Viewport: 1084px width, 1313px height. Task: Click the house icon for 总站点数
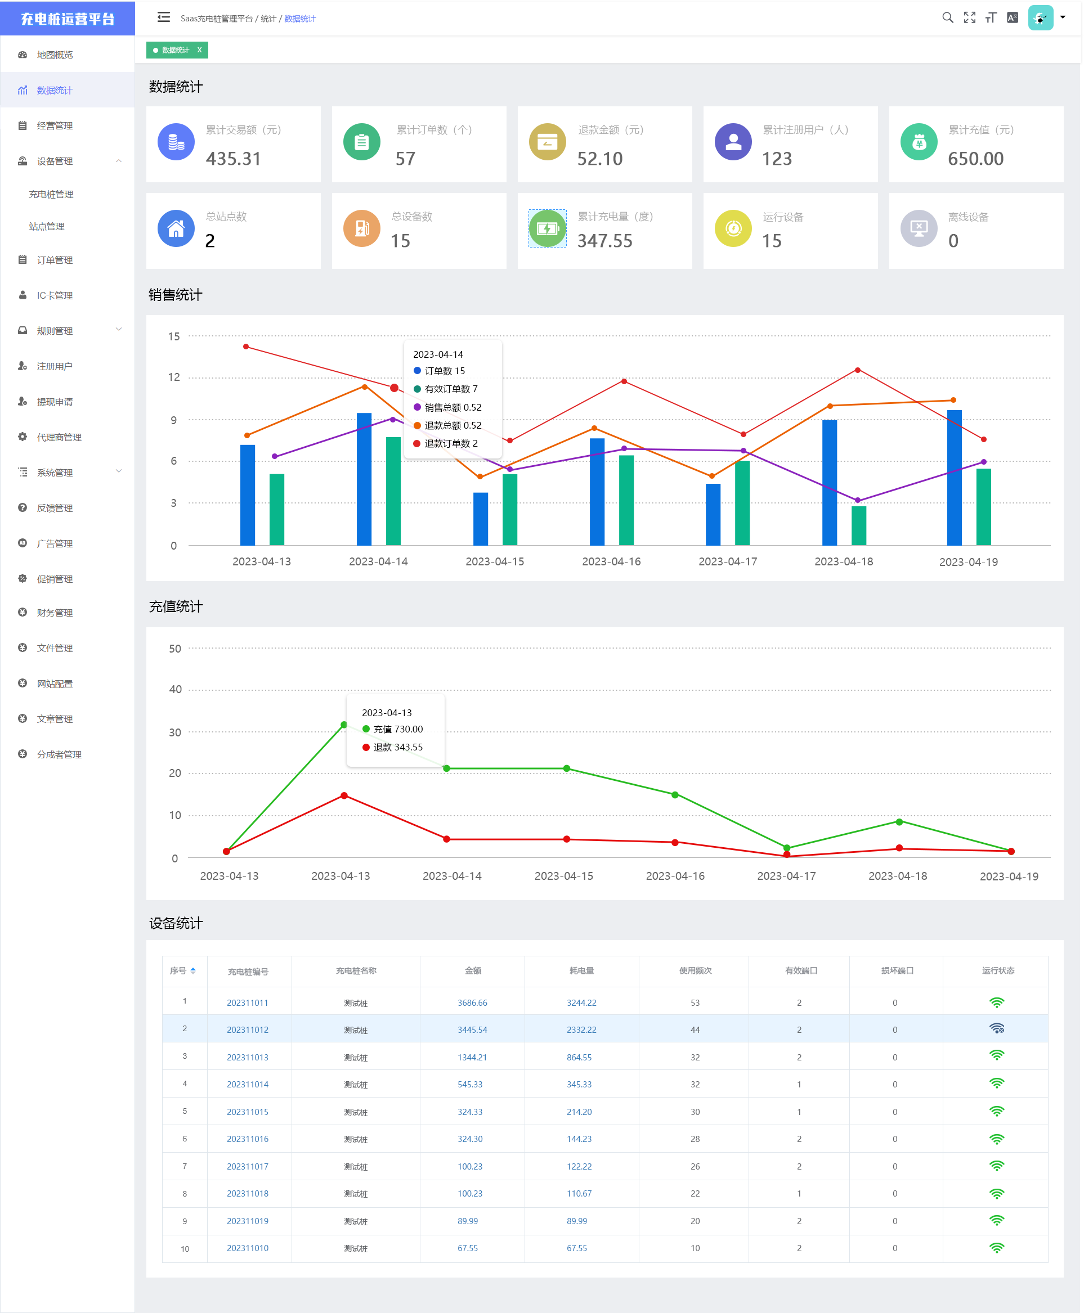point(176,228)
